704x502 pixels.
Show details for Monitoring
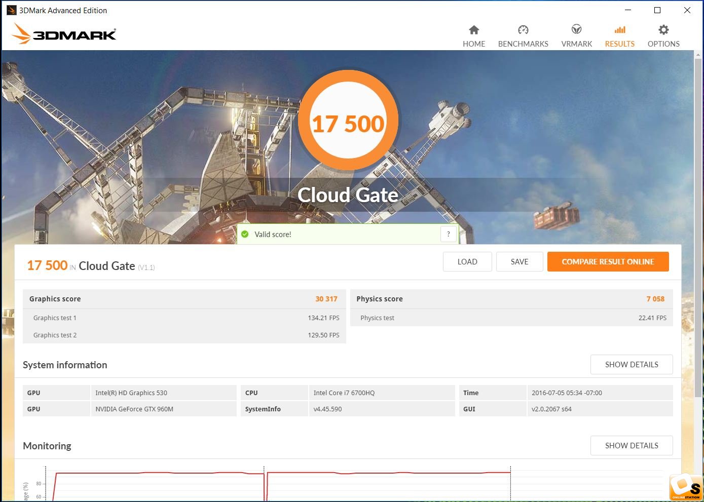coord(632,446)
